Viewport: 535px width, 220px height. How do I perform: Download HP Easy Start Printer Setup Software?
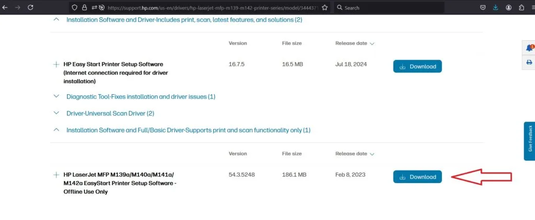pyautogui.click(x=417, y=66)
